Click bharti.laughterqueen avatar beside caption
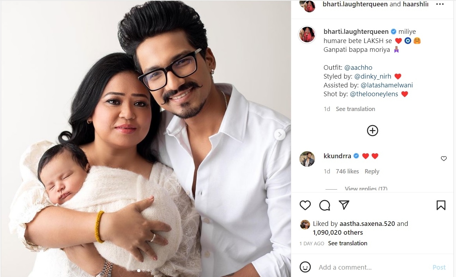 (x=307, y=35)
